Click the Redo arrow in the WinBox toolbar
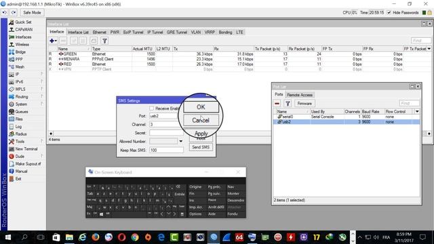Viewport: 434px width, 244px height. 14,13
